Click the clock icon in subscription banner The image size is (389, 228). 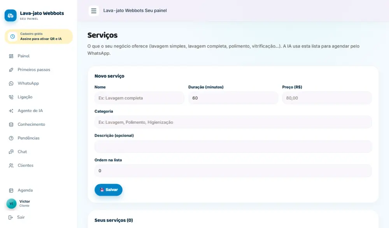12,37
